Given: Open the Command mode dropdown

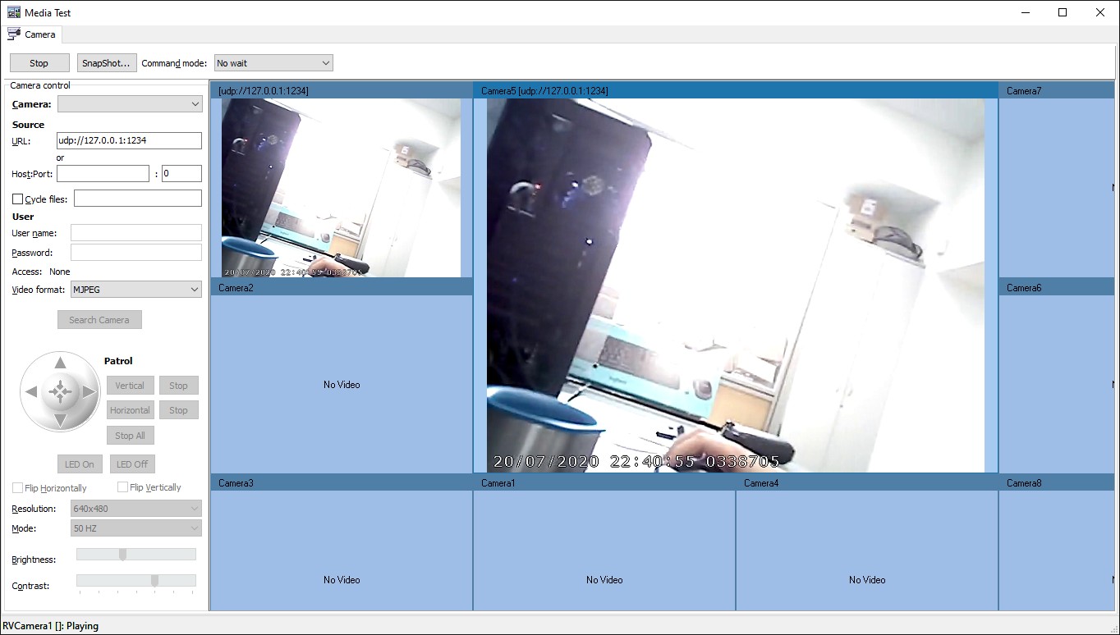Looking at the screenshot, I should (273, 63).
